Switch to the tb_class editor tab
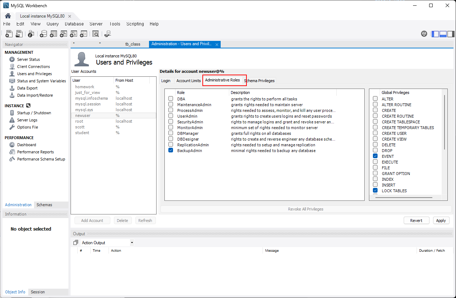 133,44
